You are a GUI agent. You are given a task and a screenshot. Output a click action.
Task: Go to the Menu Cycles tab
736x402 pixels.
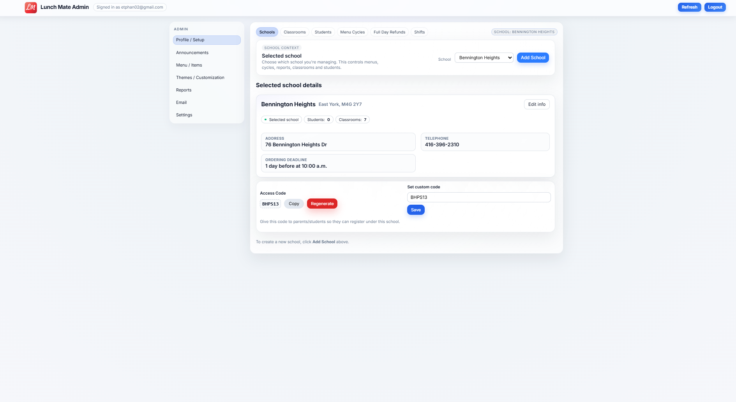coord(352,32)
